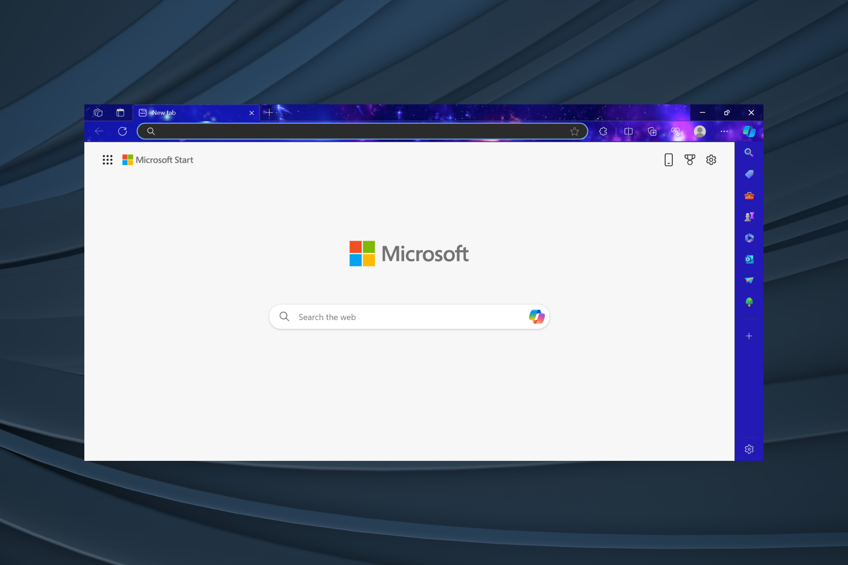
Task: Open the Workspaces icon in the tab bar
Action: click(x=98, y=113)
